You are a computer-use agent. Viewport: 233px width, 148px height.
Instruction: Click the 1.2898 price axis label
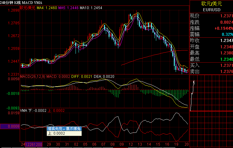[14, 10]
